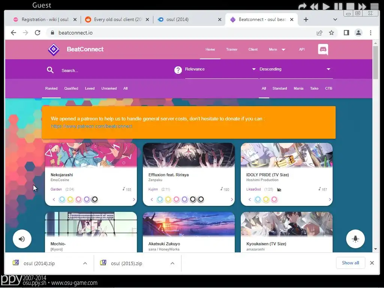
Task: Go back to the previous page
Action: (13, 33)
